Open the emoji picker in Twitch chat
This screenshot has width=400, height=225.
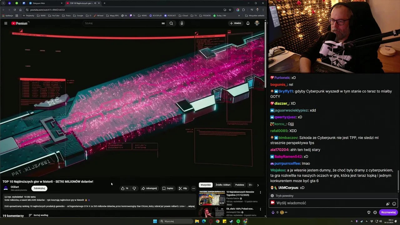coord(394,204)
